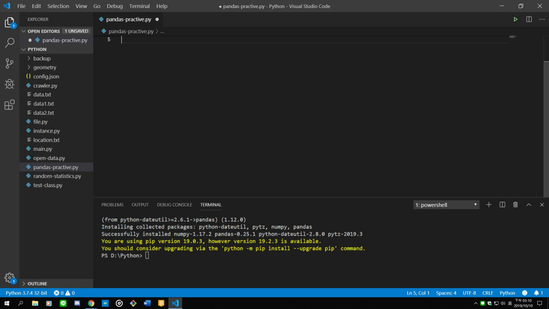The image size is (549, 309).
Task: Change indentation via Spaces: 4
Action: point(446,293)
